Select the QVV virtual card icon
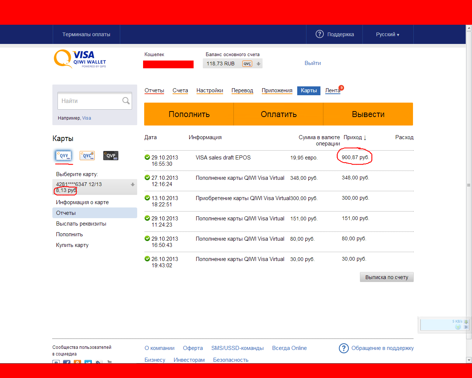472x378 pixels. click(64, 156)
